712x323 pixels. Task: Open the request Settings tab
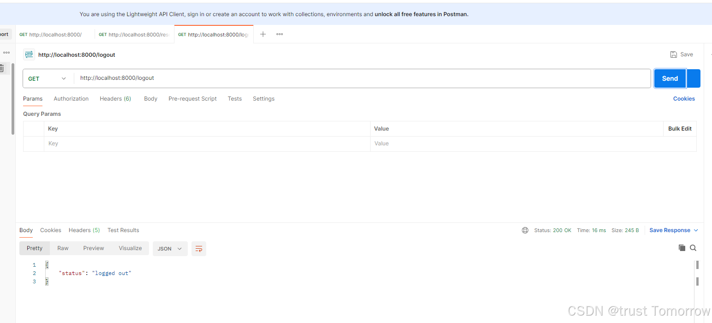tap(263, 99)
